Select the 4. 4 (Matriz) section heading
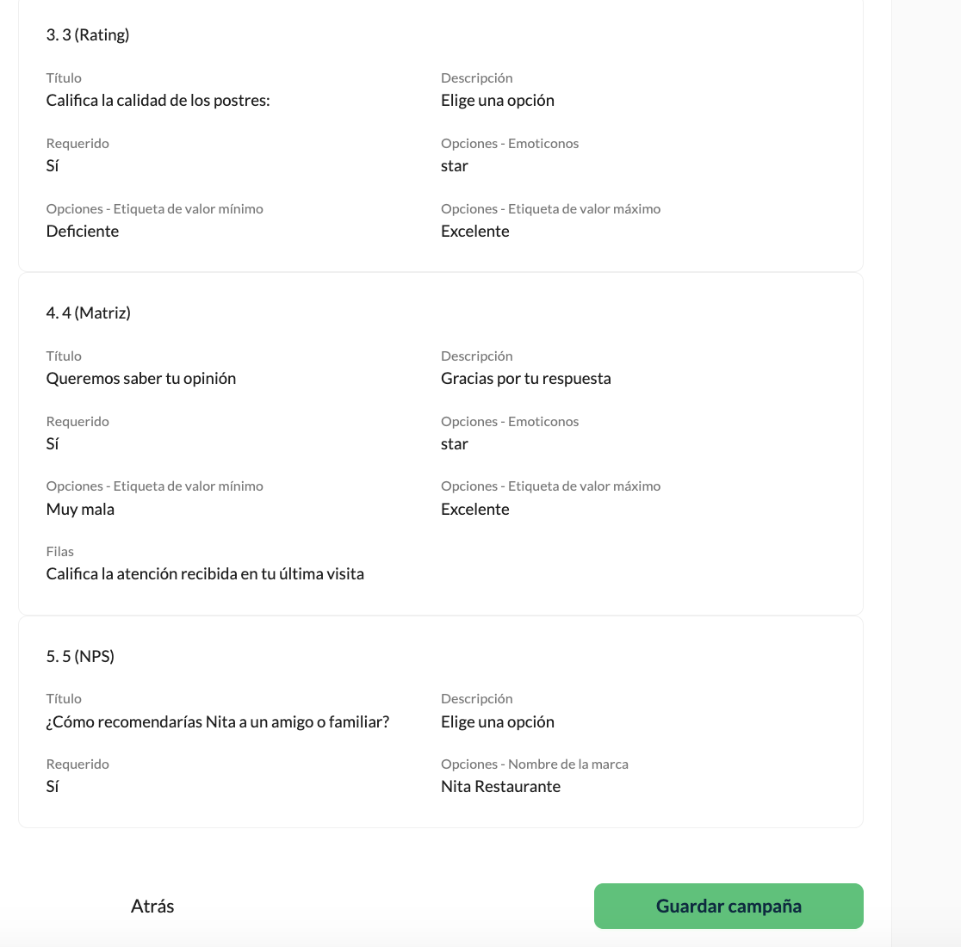Image resolution: width=961 pixels, height=947 pixels. coord(88,313)
